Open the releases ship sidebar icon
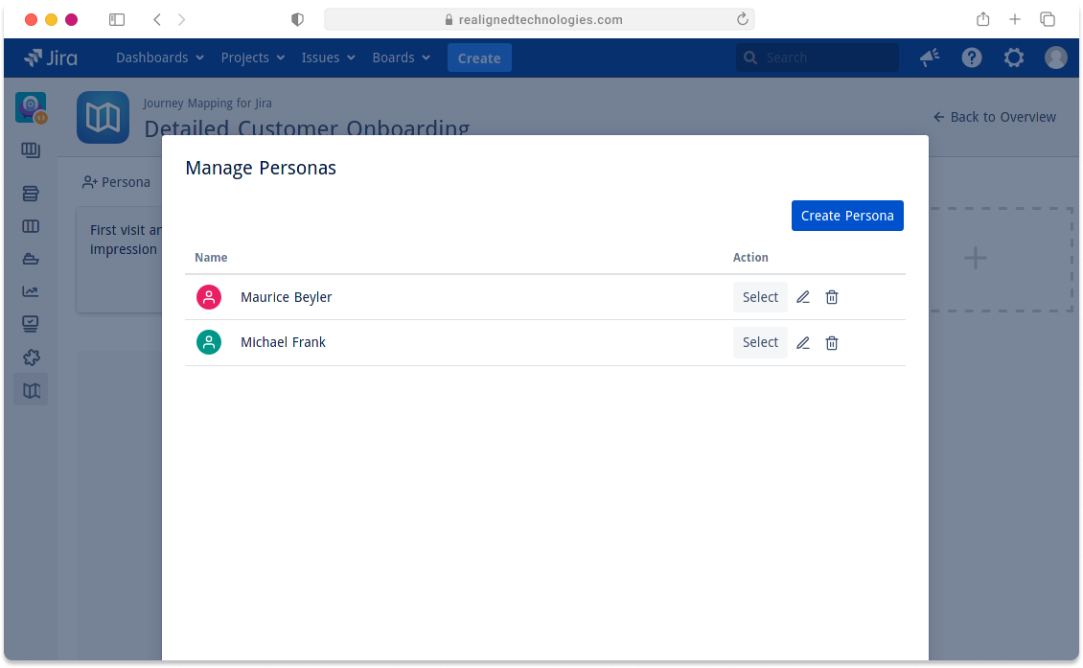The image size is (1083, 668). [x=31, y=259]
